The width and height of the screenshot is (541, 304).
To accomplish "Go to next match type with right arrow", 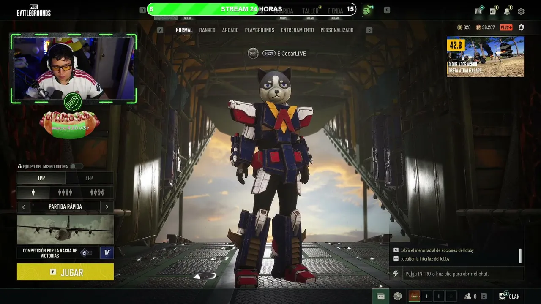I will [x=107, y=207].
